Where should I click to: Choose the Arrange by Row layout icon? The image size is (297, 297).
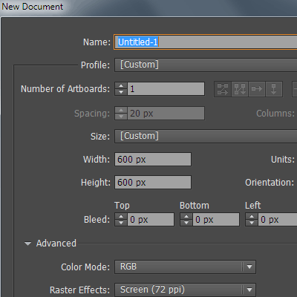(x=257, y=89)
